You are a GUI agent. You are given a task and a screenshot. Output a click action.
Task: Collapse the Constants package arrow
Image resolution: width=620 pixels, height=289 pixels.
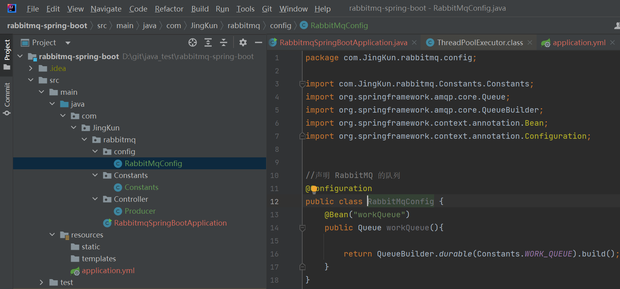pos(95,176)
